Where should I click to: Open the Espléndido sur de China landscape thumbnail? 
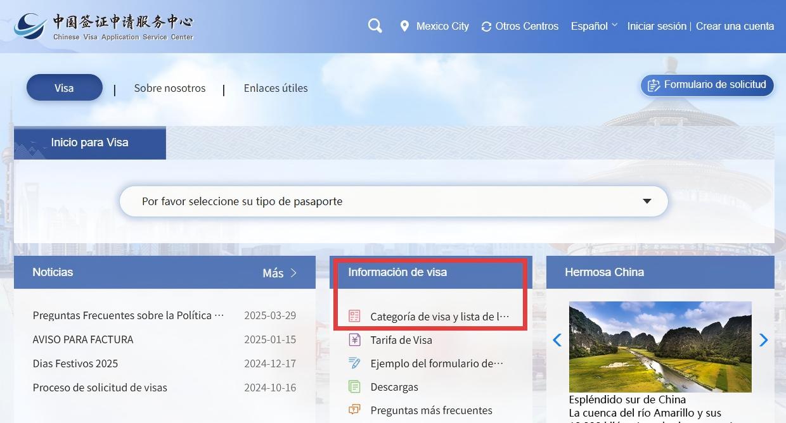[x=660, y=346]
